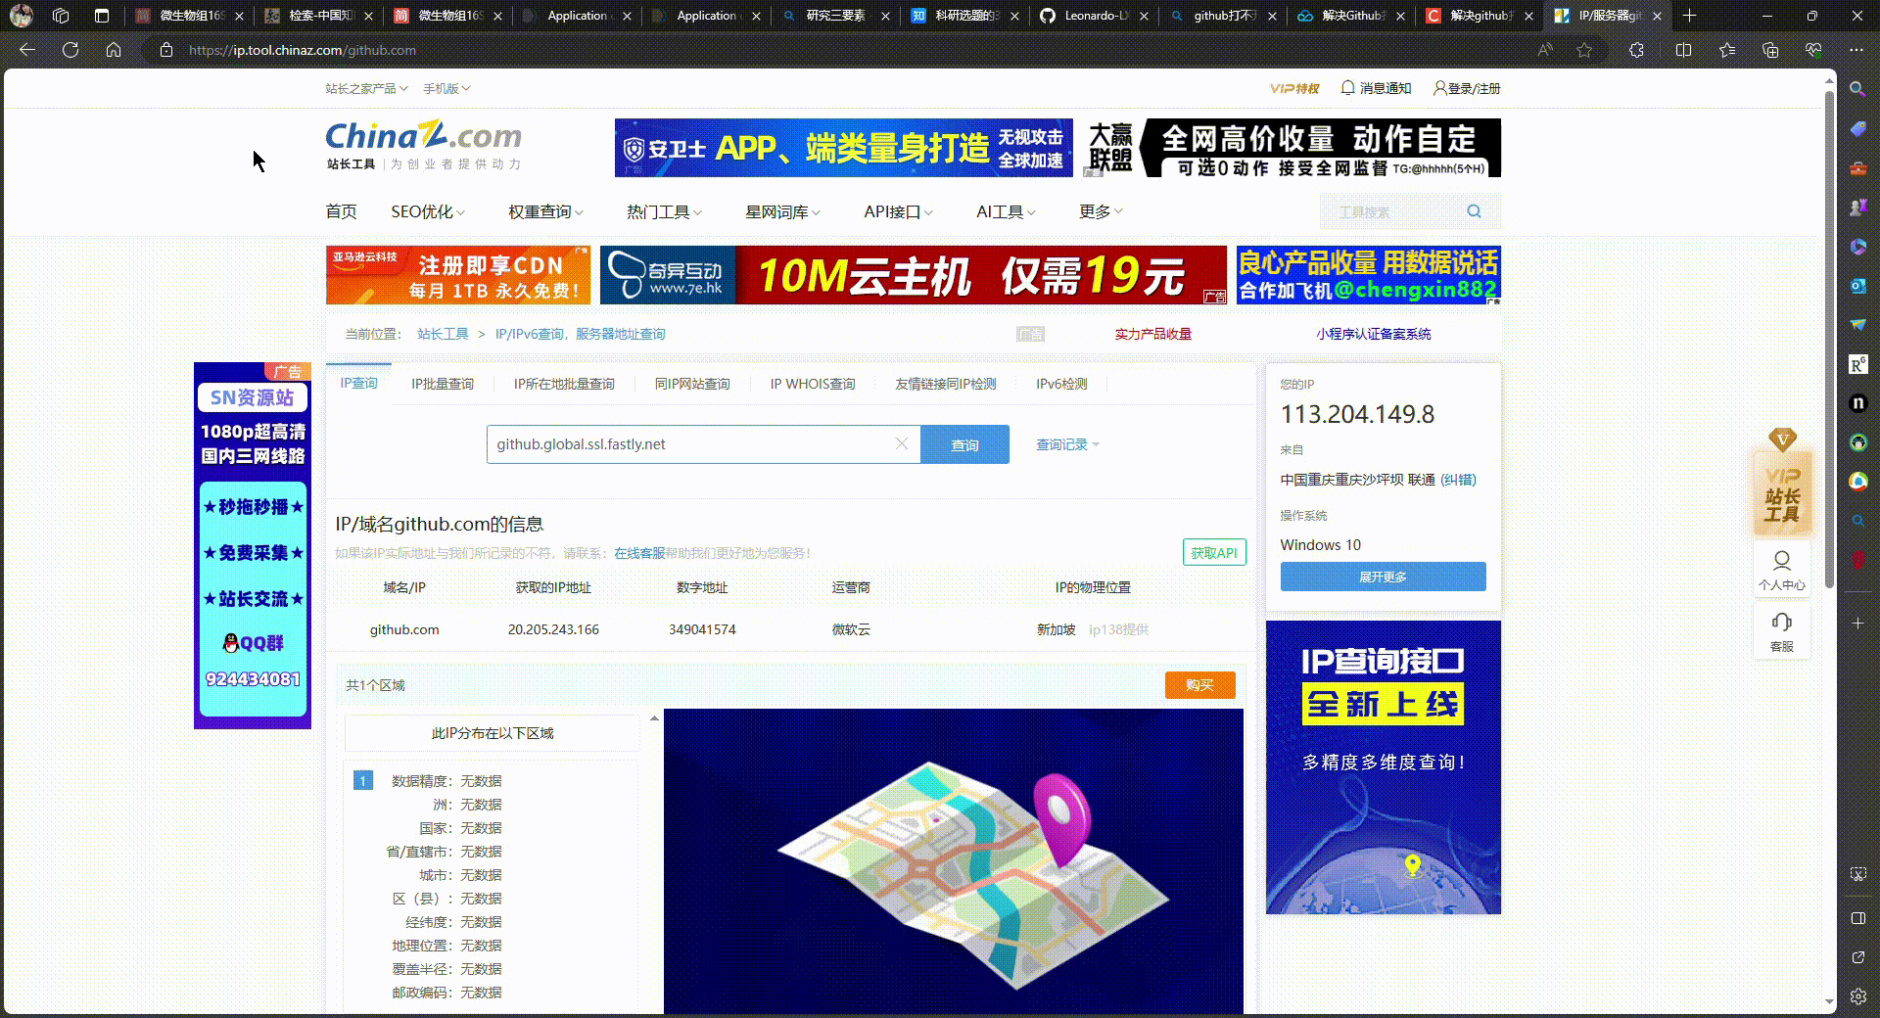
Task: Clear the domain input with X icon
Action: pyautogui.click(x=902, y=444)
